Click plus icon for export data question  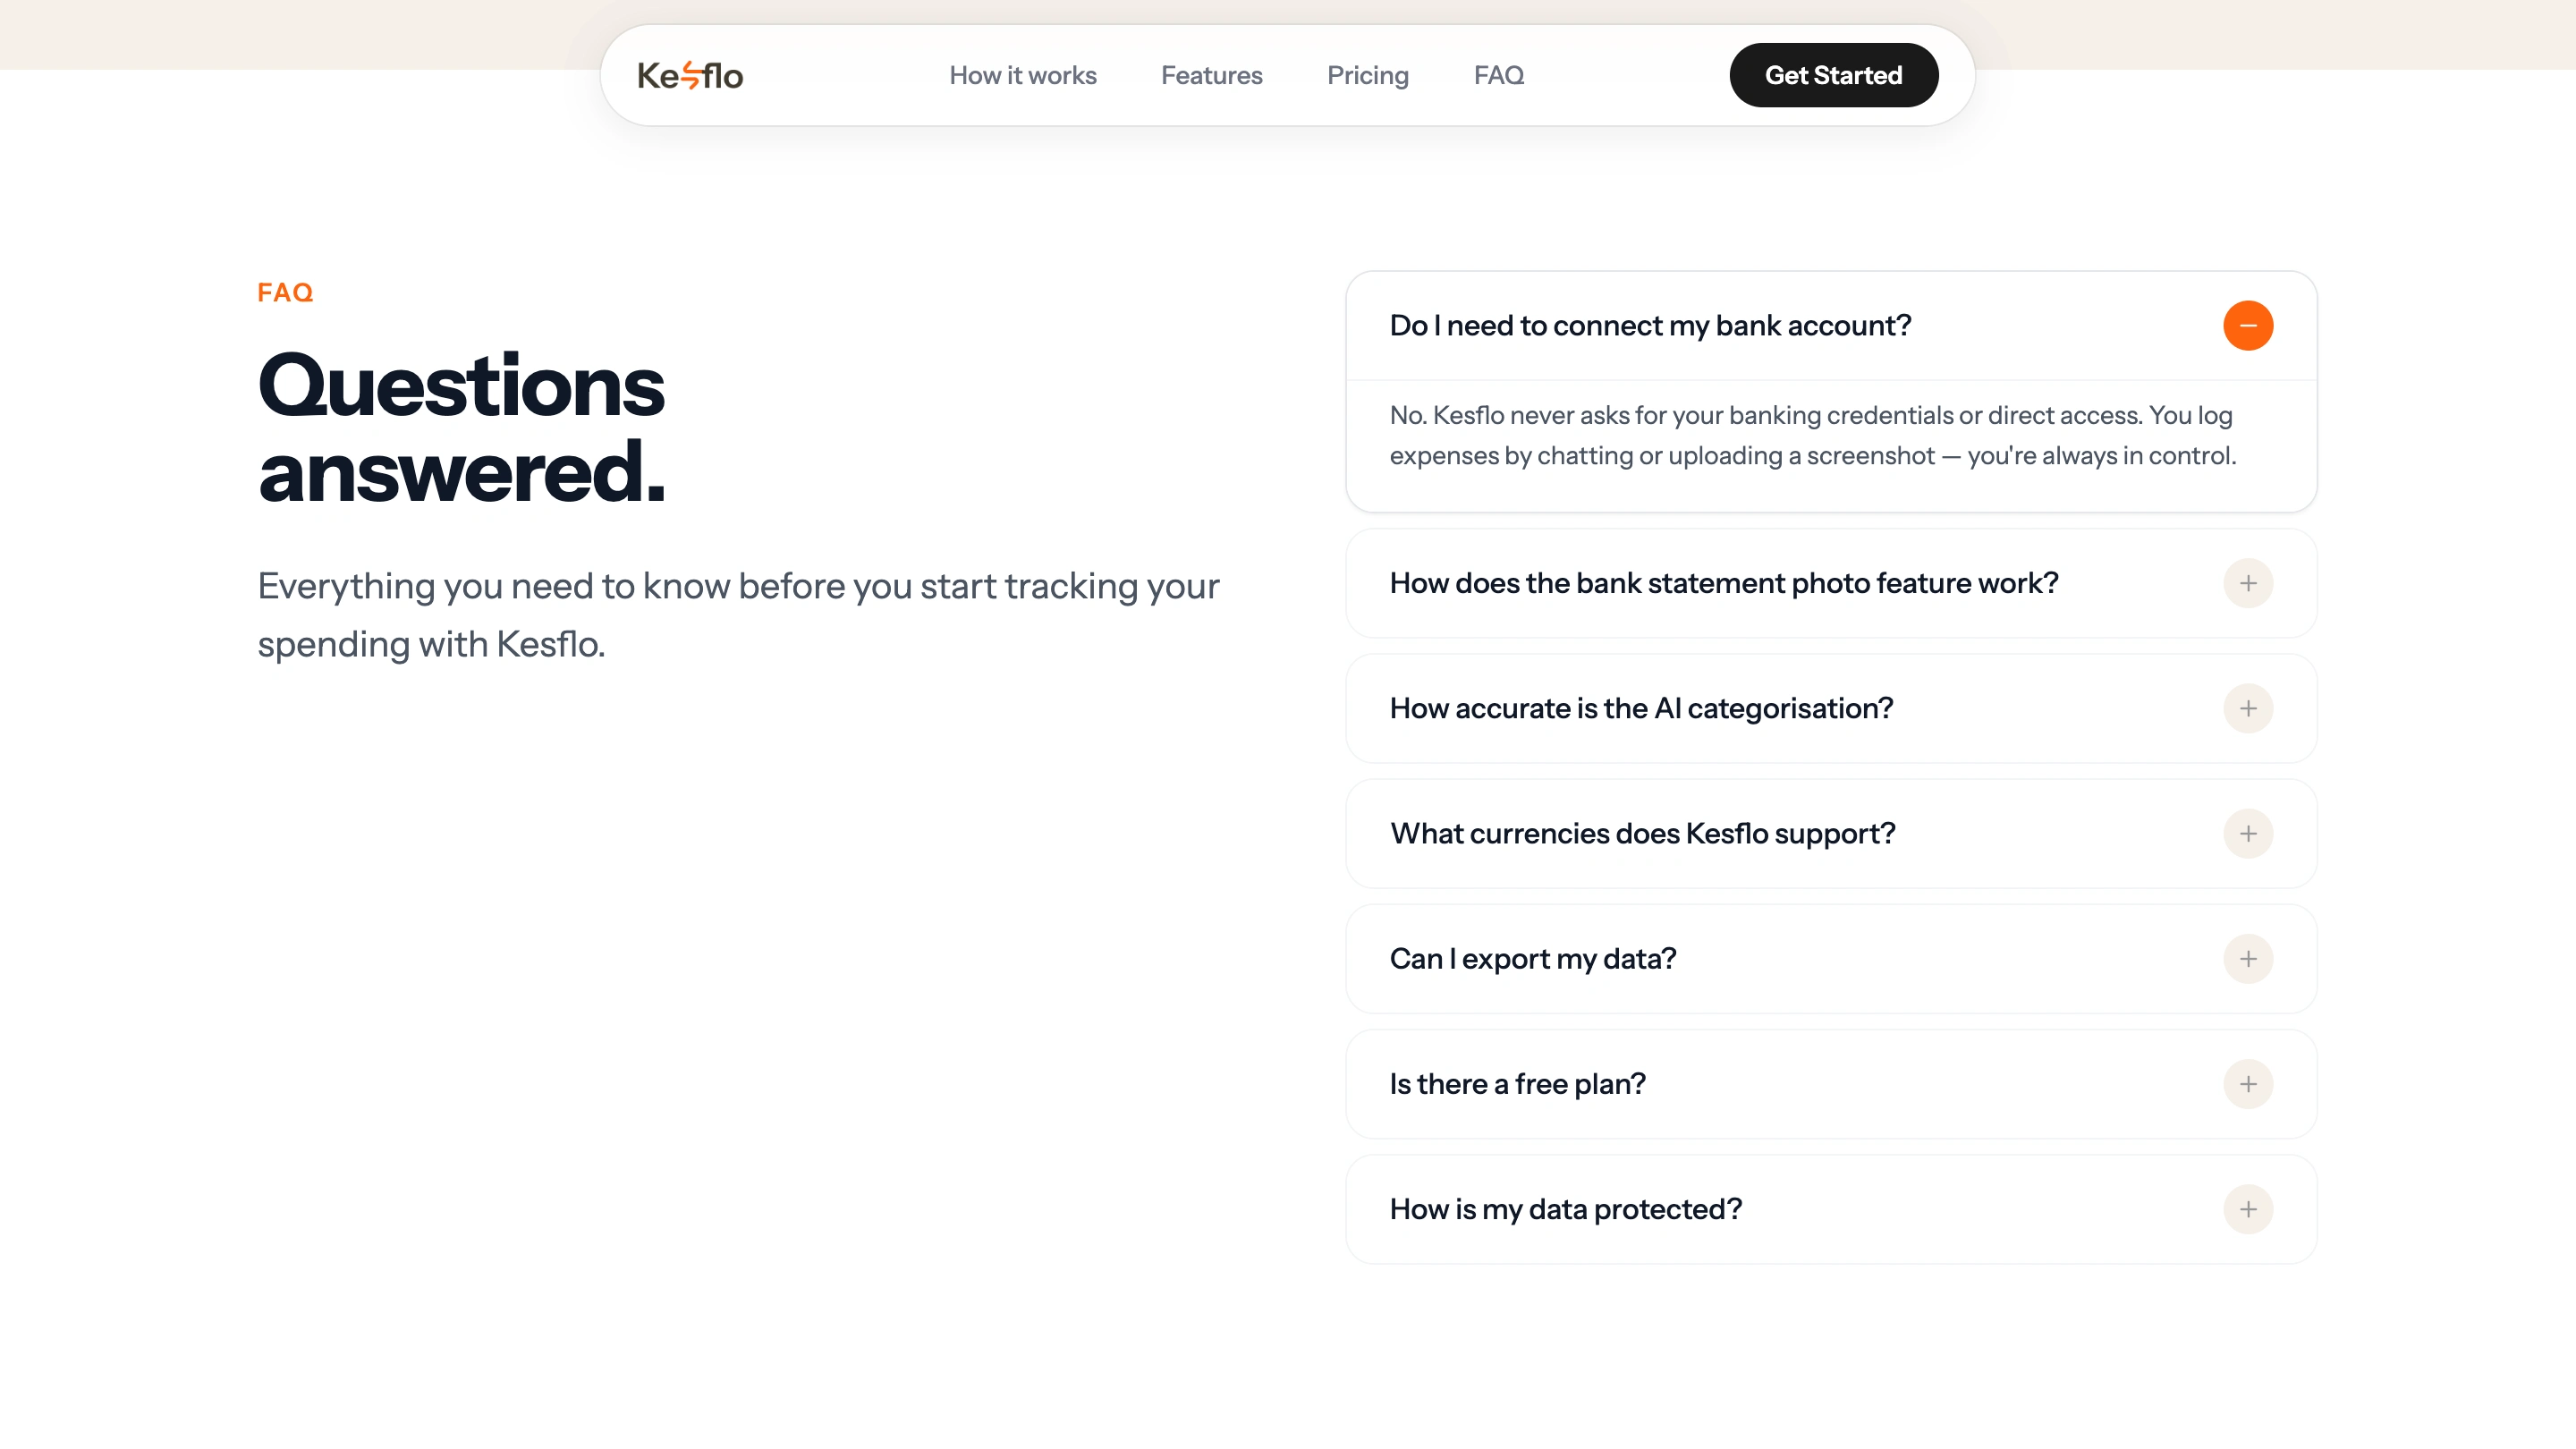tap(2247, 959)
